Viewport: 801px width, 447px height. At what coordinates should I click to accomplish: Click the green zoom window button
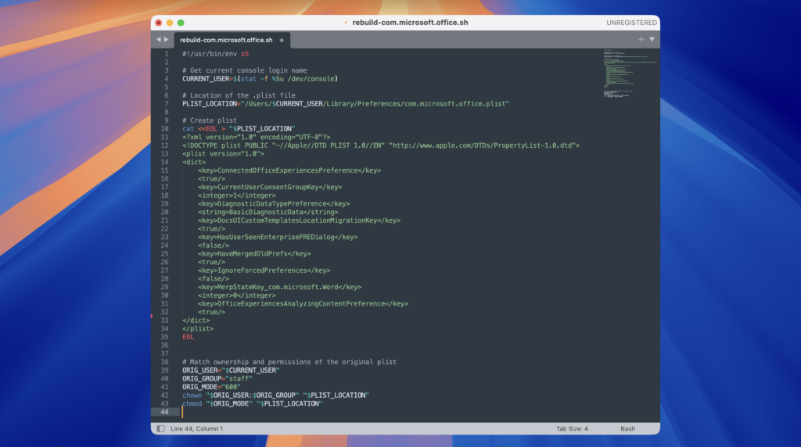pos(181,23)
